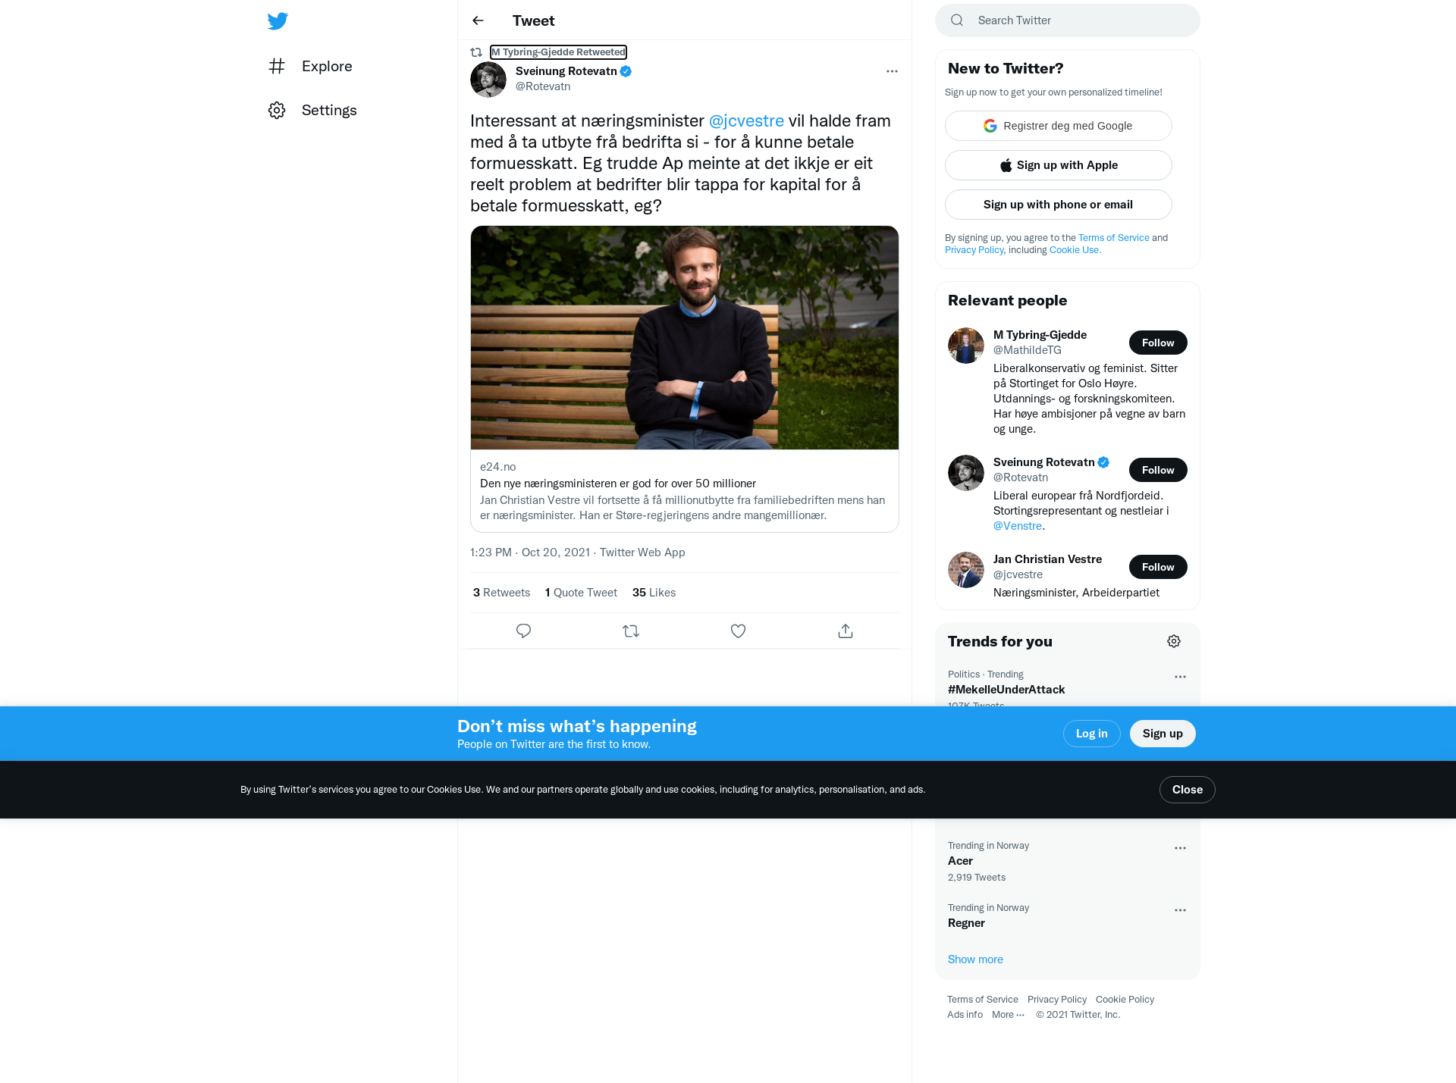Image resolution: width=1456 pixels, height=1083 pixels.
Task: Retweet using the retweet icon below tweet
Action: point(631,631)
